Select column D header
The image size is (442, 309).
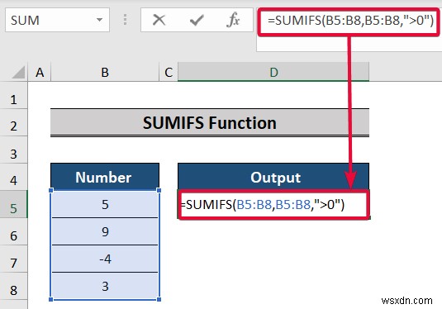click(273, 72)
